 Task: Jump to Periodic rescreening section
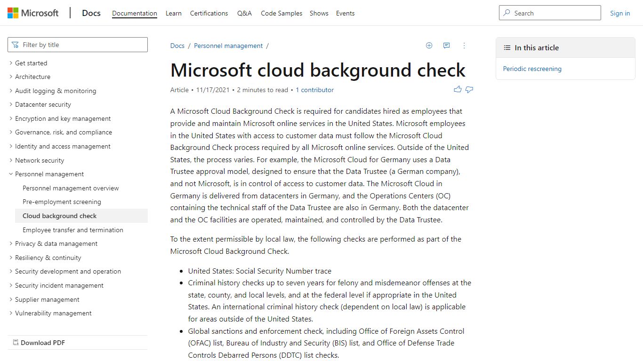[x=532, y=69]
